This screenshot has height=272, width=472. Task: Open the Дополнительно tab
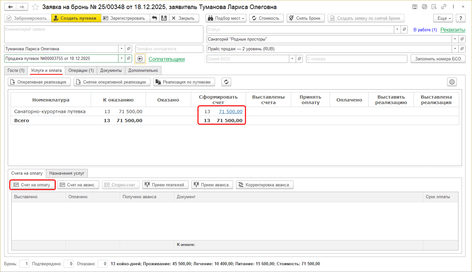point(143,70)
